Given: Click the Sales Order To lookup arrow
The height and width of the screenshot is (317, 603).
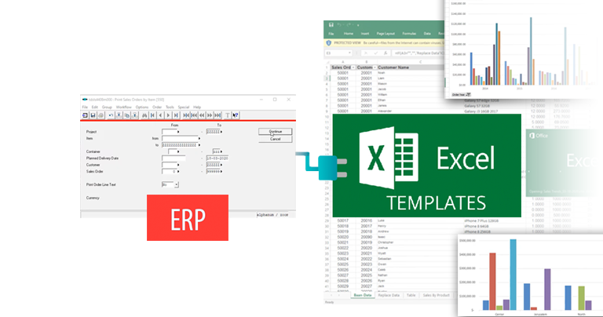Looking at the screenshot, I should tap(221, 171).
